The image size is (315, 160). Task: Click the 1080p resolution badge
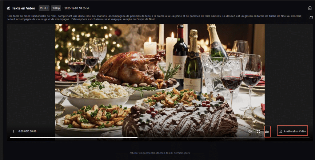point(56,8)
